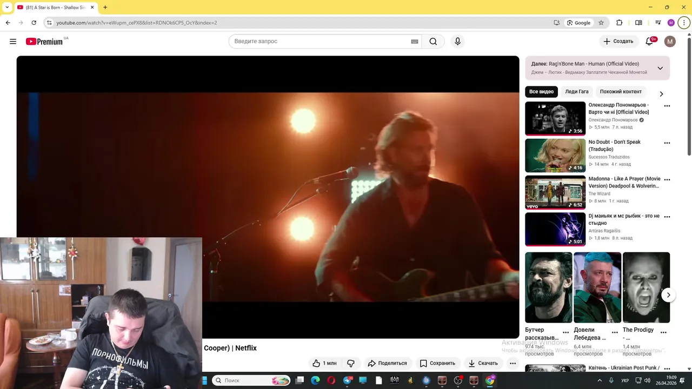692x389 pixels.
Task: Open more options for Dj маньяк video
Action: [667, 217]
